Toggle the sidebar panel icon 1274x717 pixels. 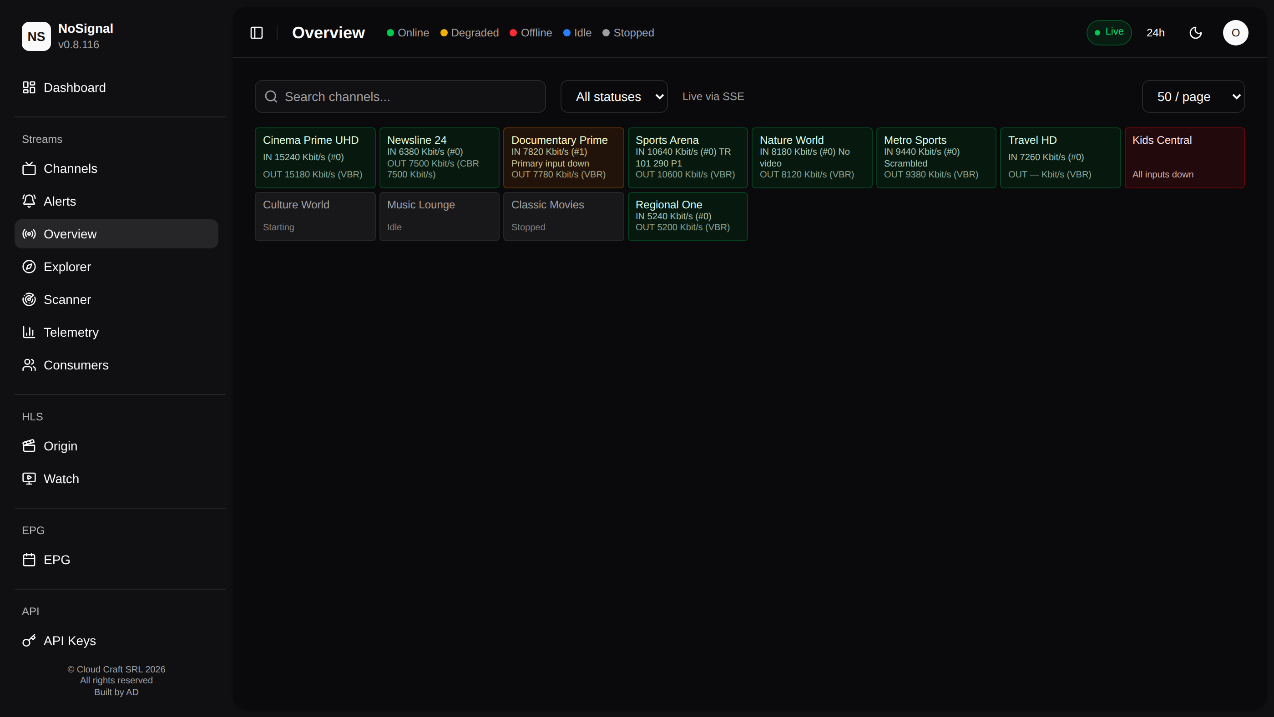point(256,33)
